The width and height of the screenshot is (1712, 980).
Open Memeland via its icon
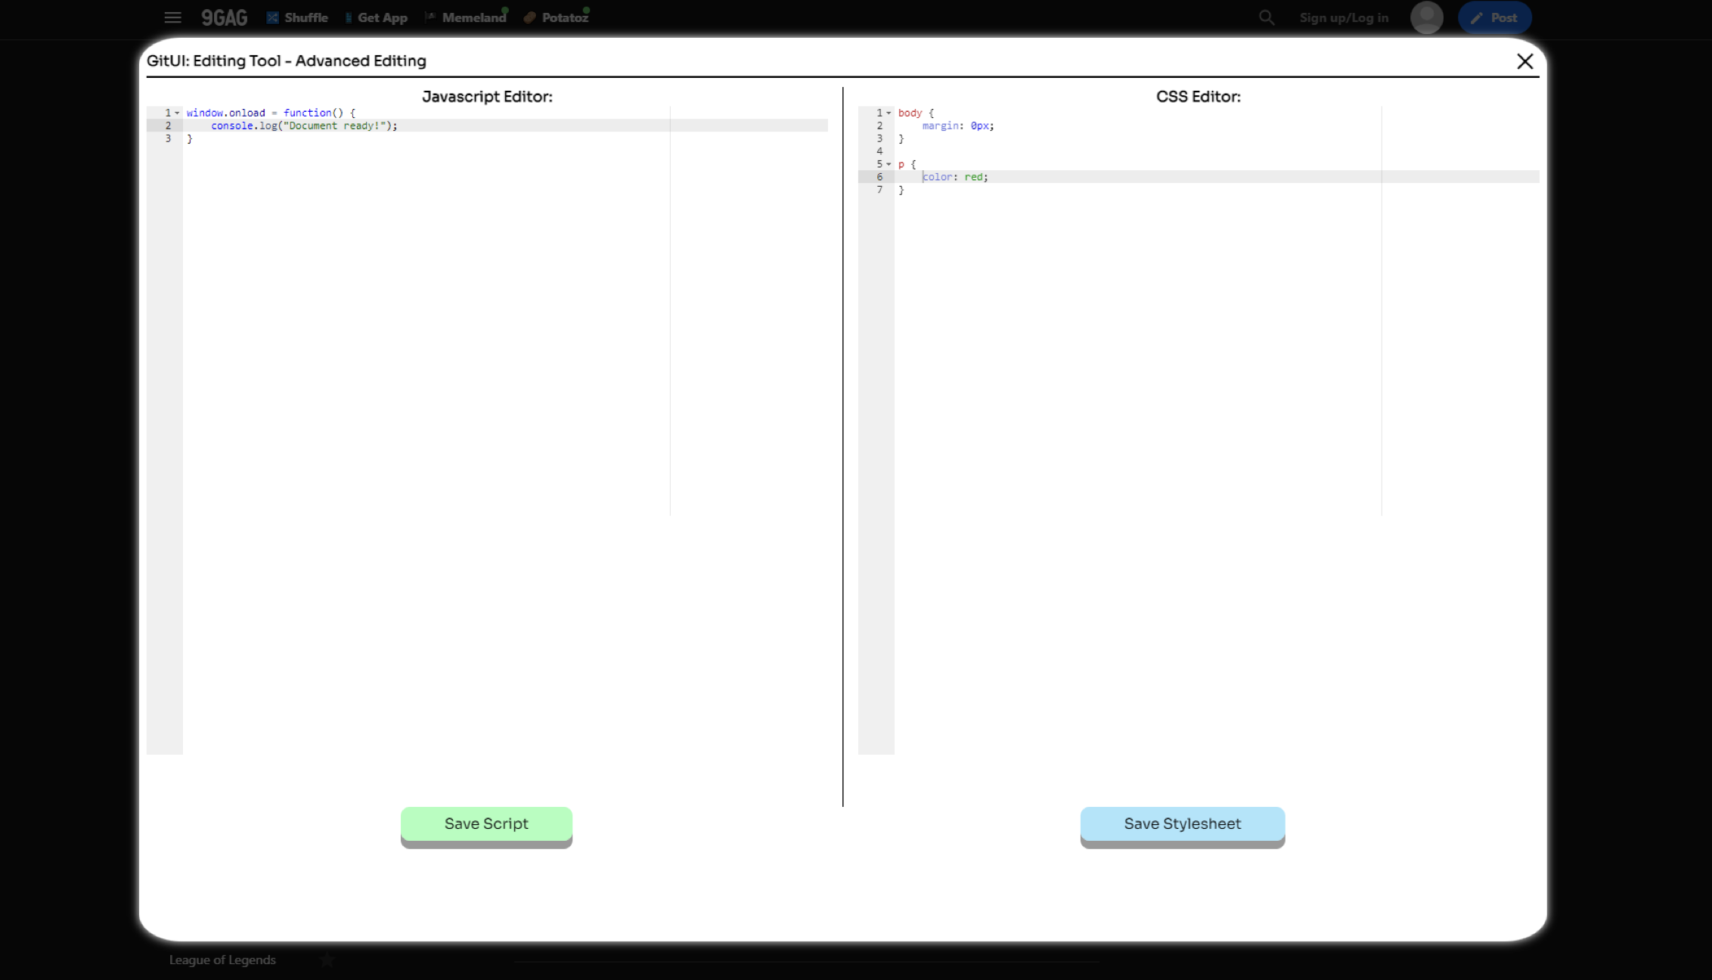point(431,16)
